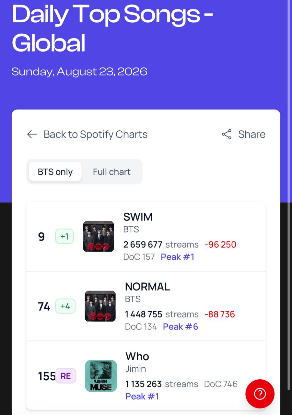The width and height of the screenshot is (292, 415).
Task: Click the +1 rank change badge
Action: click(64, 236)
